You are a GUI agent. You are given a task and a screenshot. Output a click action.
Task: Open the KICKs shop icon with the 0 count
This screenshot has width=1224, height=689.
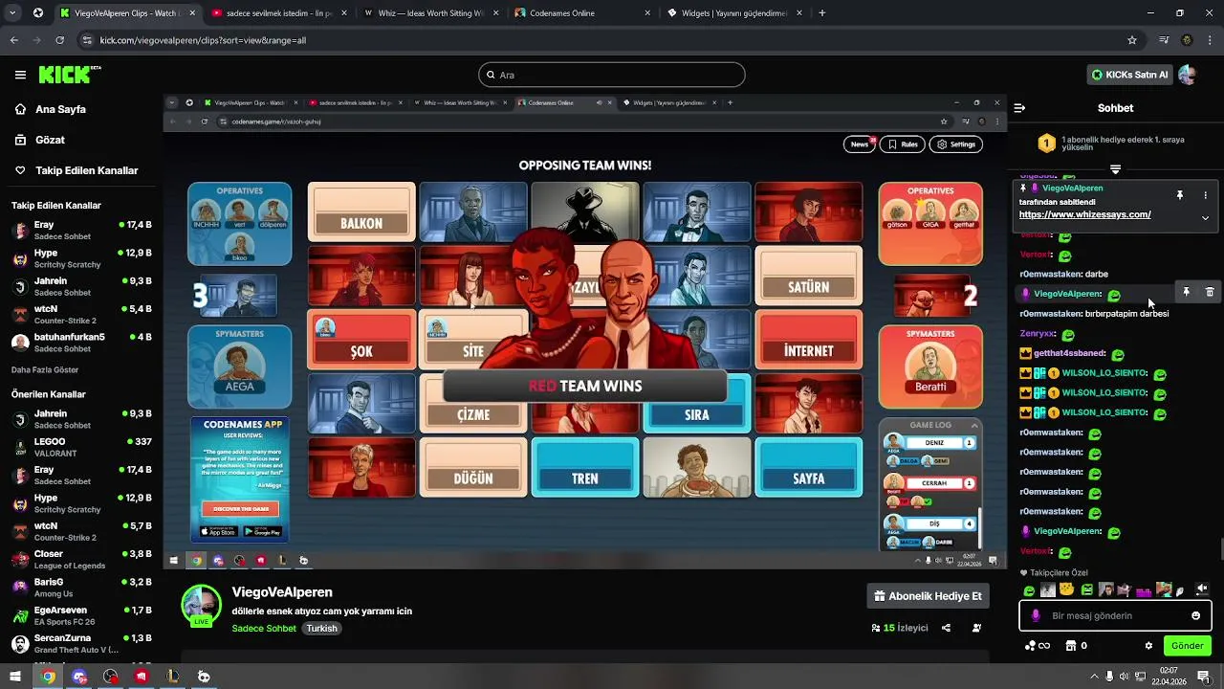[x=1077, y=646]
